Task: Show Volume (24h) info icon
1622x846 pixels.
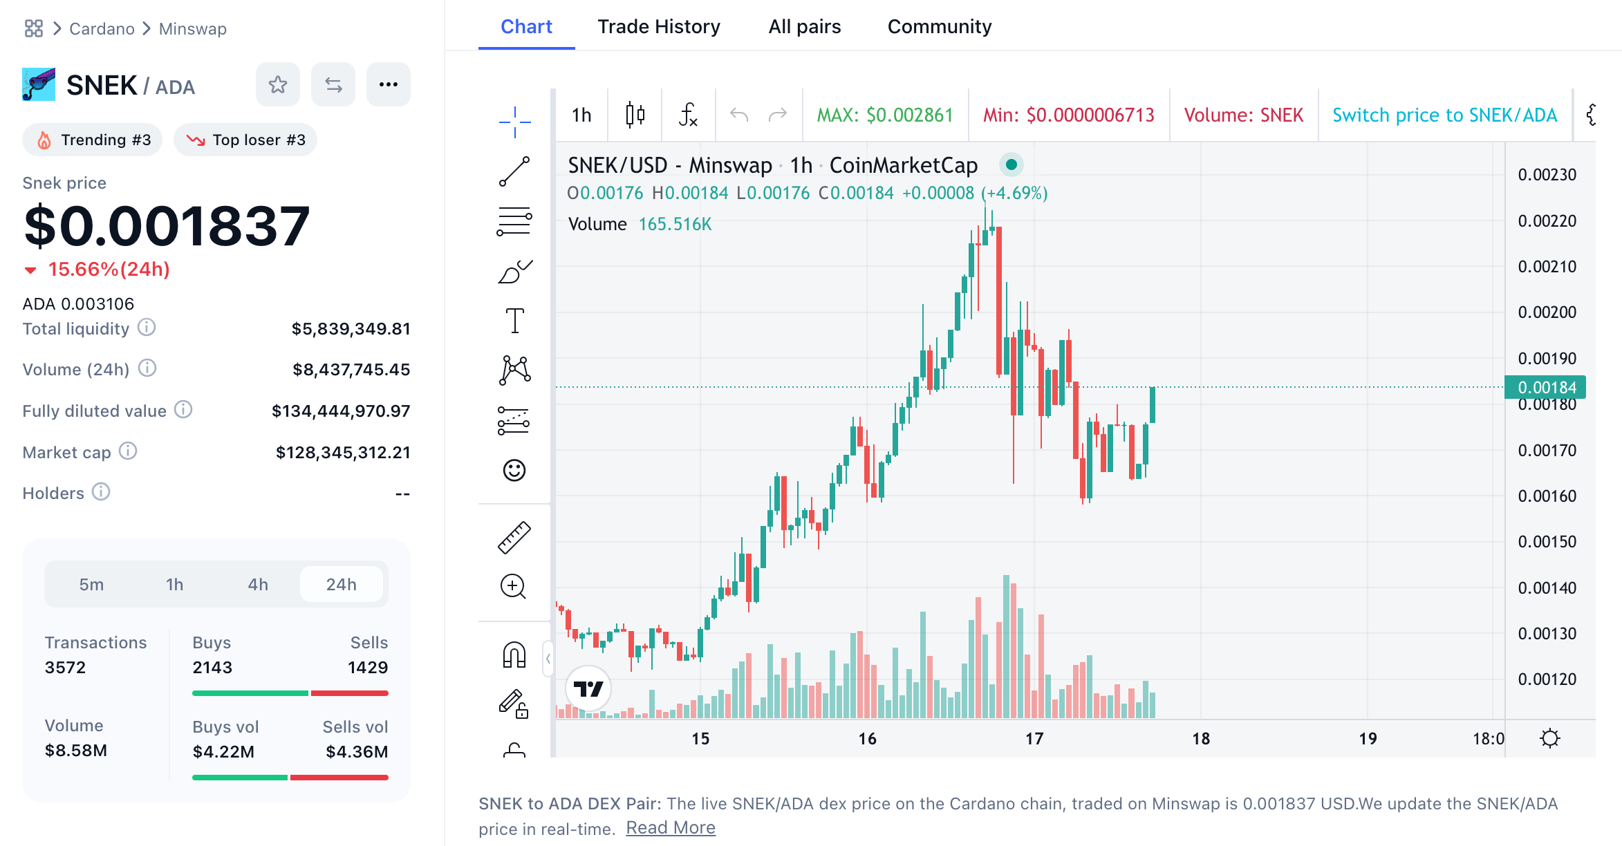Action: point(147,368)
